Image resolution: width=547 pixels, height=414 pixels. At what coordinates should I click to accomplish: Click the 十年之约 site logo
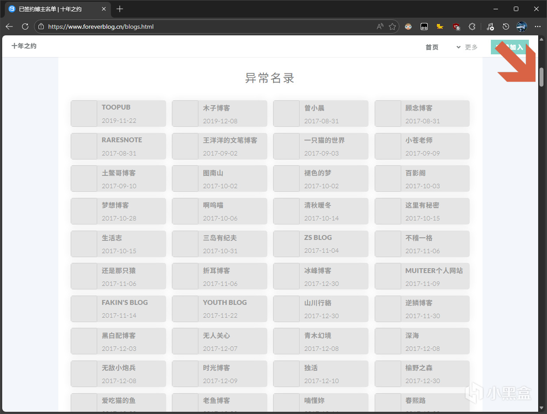[24, 46]
